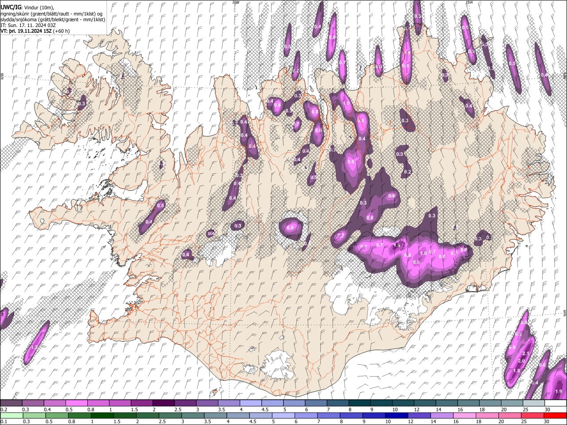The image size is (567, 425).
Task: Pick the upper legend 0.4 orchid swatch
Action: tap(54, 403)
